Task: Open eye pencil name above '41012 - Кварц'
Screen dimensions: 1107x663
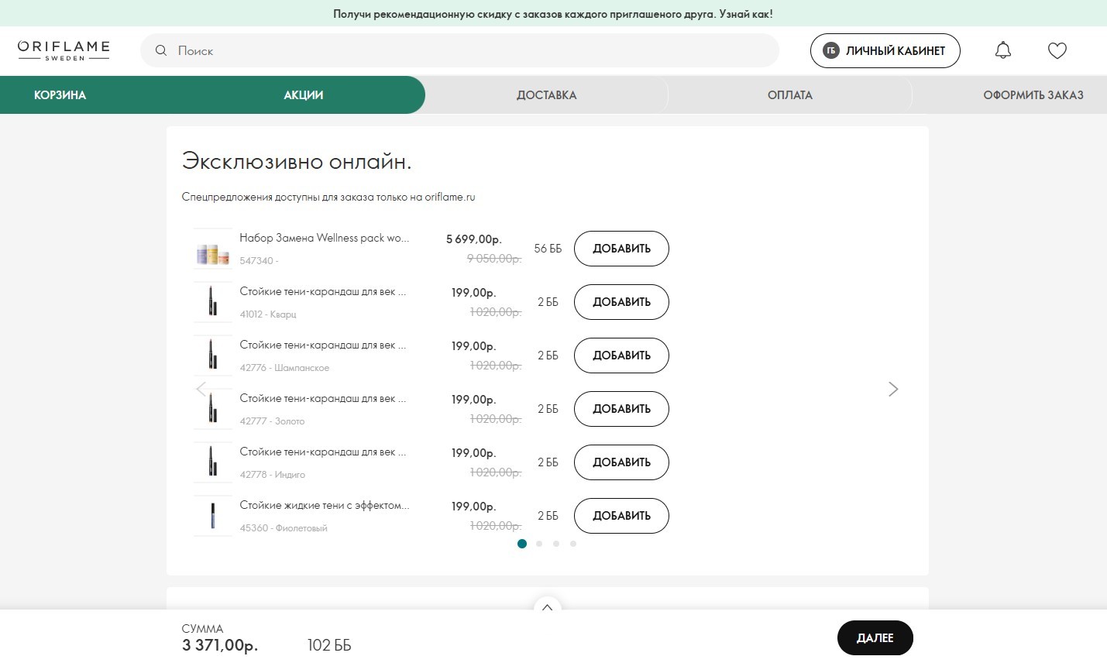Action: 323,292
